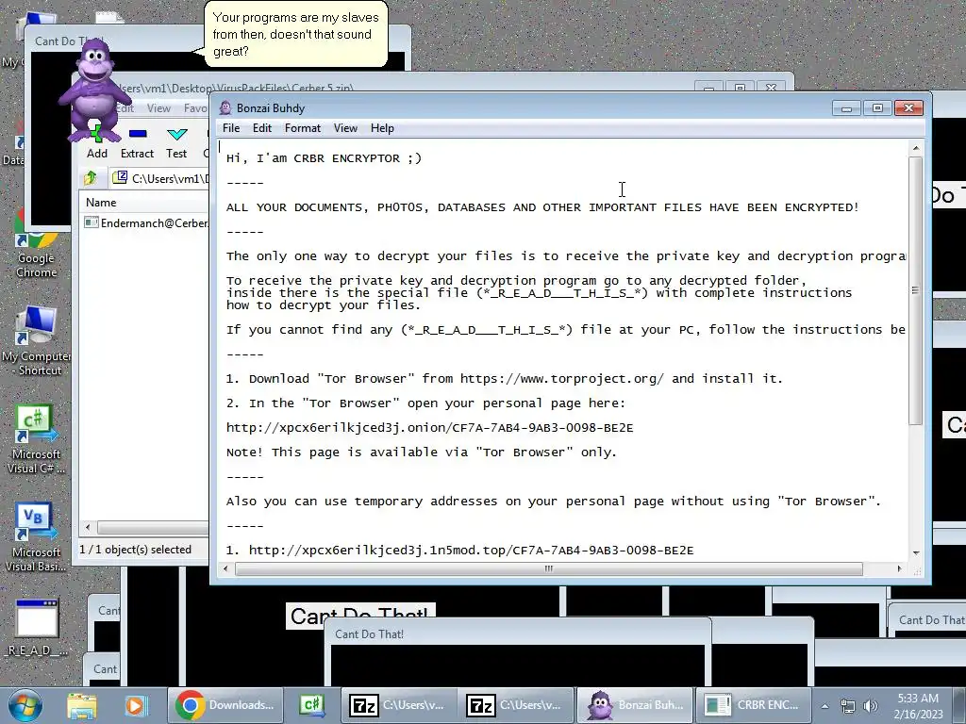Click the 'Download Tor Browser' instruction line
The height and width of the screenshot is (724, 966).
click(504, 379)
